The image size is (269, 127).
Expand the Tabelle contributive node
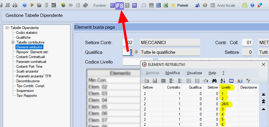13,42
